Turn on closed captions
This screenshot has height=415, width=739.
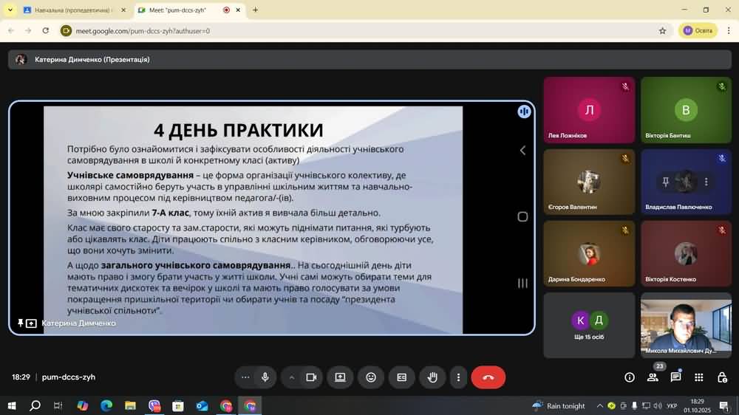click(401, 377)
